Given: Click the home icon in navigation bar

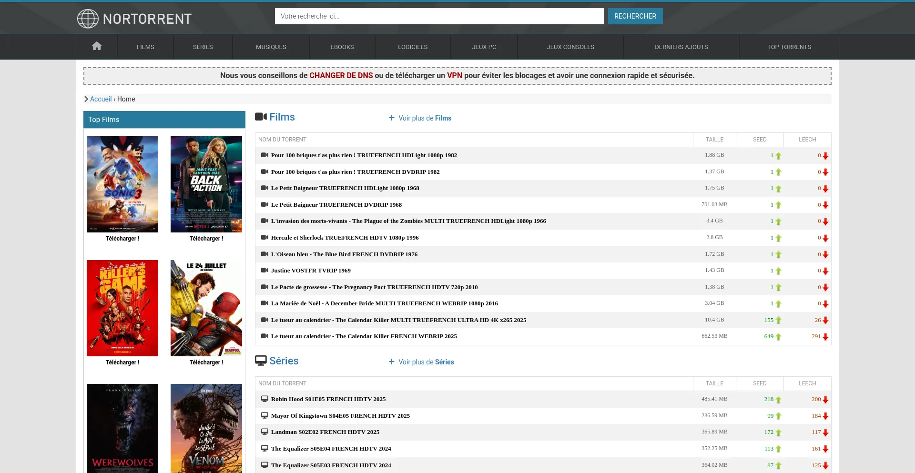Looking at the screenshot, I should (97, 46).
